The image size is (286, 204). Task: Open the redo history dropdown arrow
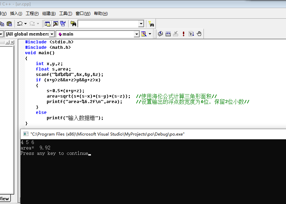38,24
